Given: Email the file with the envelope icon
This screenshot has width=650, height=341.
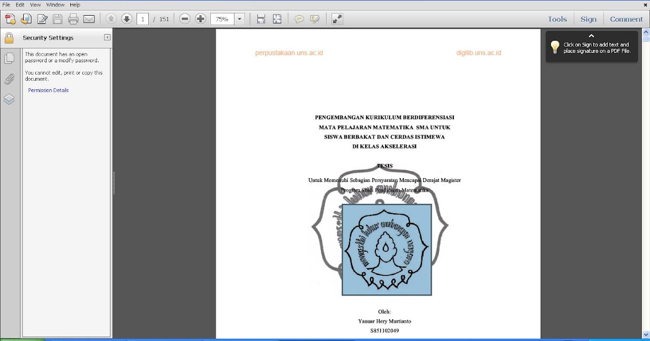Looking at the screenshot, I should pos(89,19).
